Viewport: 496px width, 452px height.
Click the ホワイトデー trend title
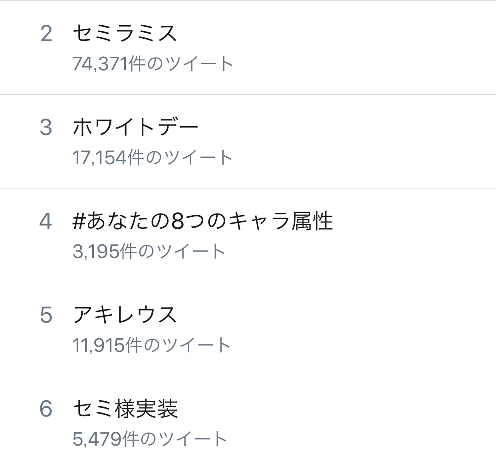coord(135,127)
